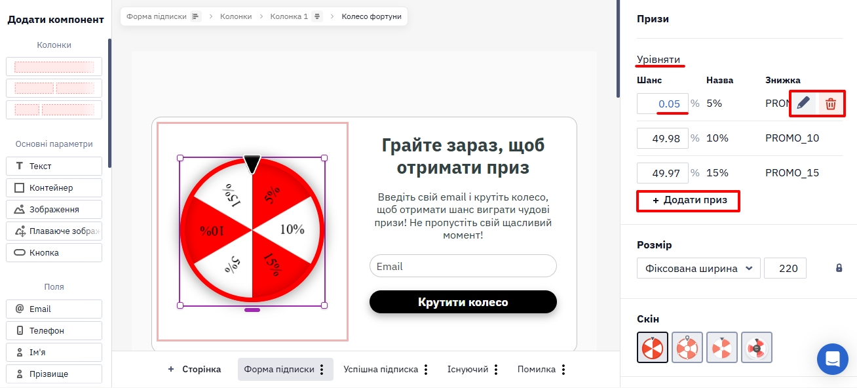This screenshot has height=388, width=857.
Task: Click the layout icon next to Форма підписки breadcrumb
Action: (x=195, y=16)
